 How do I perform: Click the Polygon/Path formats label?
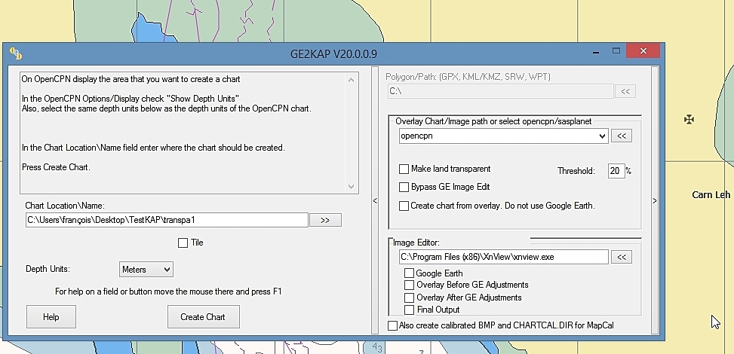pyautogui.click(x=468, y=77)
